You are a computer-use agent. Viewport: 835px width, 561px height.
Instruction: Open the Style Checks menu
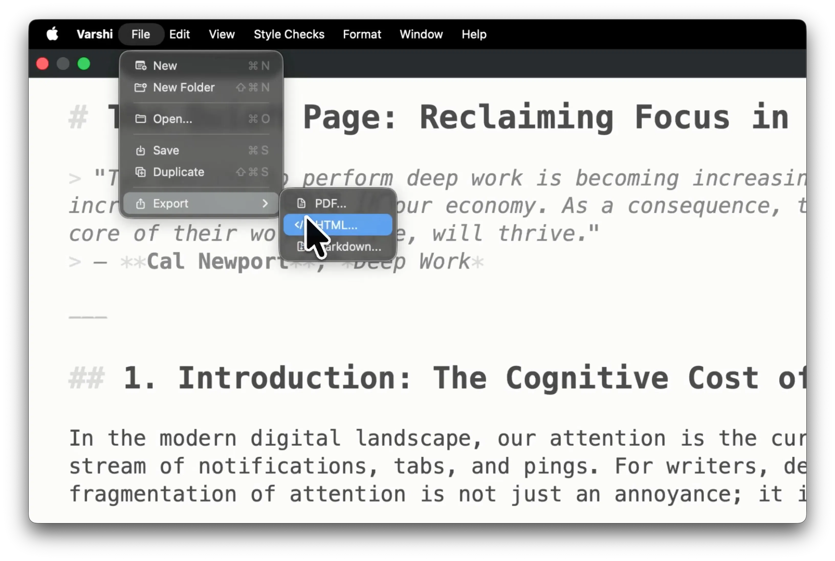289,34
